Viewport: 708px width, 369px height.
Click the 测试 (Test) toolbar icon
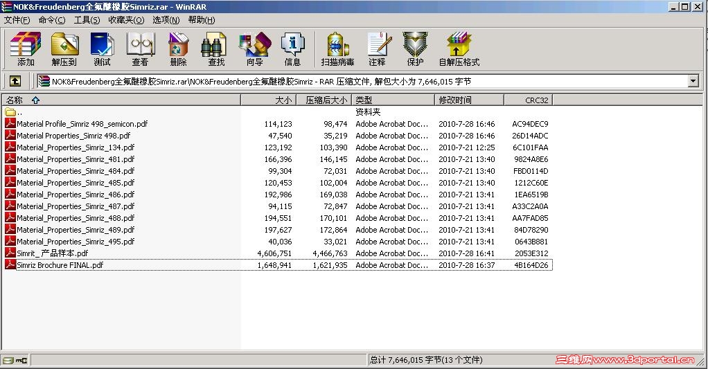pos(102,48)
